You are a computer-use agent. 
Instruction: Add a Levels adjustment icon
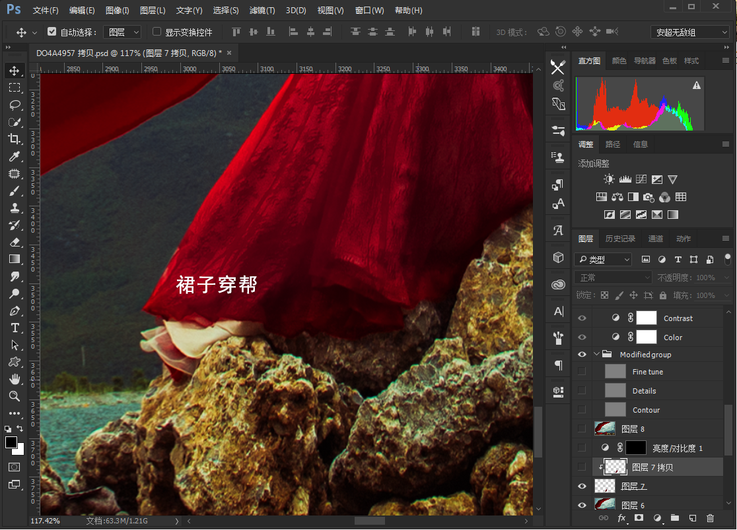pyautogui.click(x=625, y=179)
